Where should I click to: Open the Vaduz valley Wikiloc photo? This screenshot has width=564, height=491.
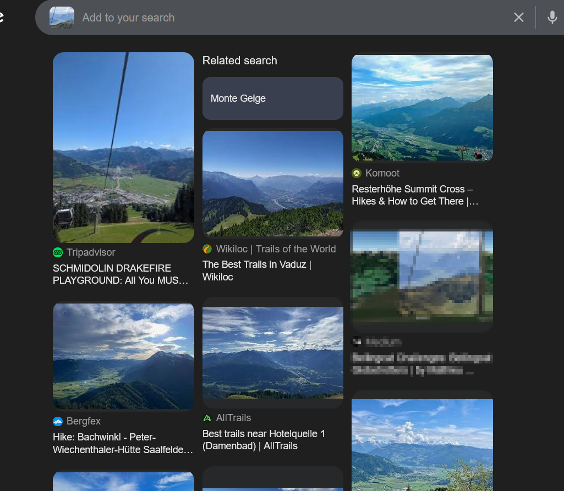[x=272, y=183]
